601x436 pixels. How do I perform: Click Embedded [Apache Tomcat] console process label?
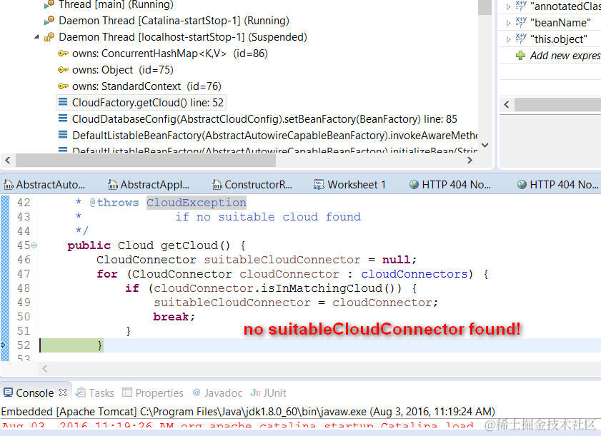point(248,412)
